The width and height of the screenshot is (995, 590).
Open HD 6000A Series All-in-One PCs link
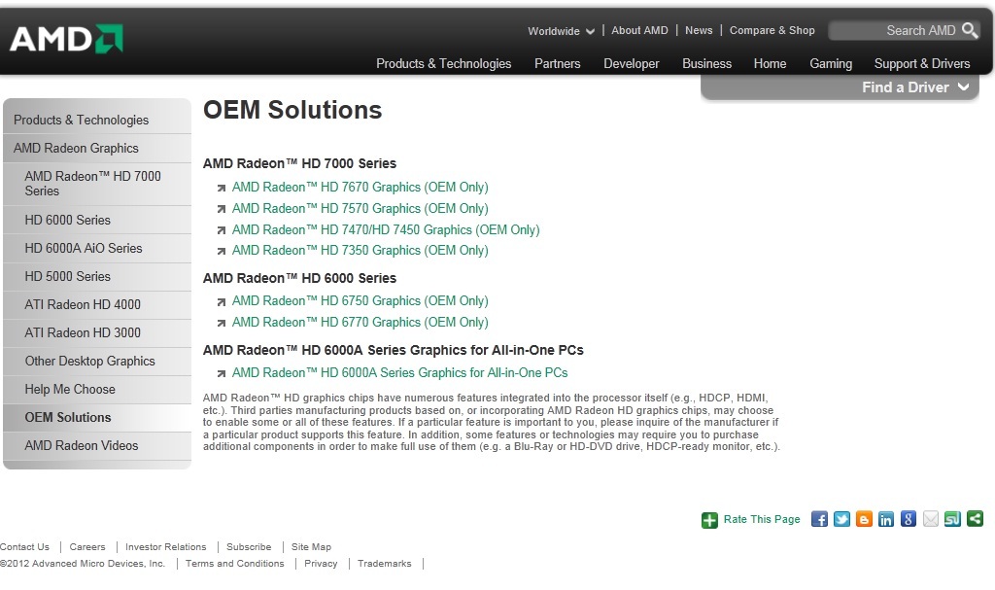pos(399,373)
